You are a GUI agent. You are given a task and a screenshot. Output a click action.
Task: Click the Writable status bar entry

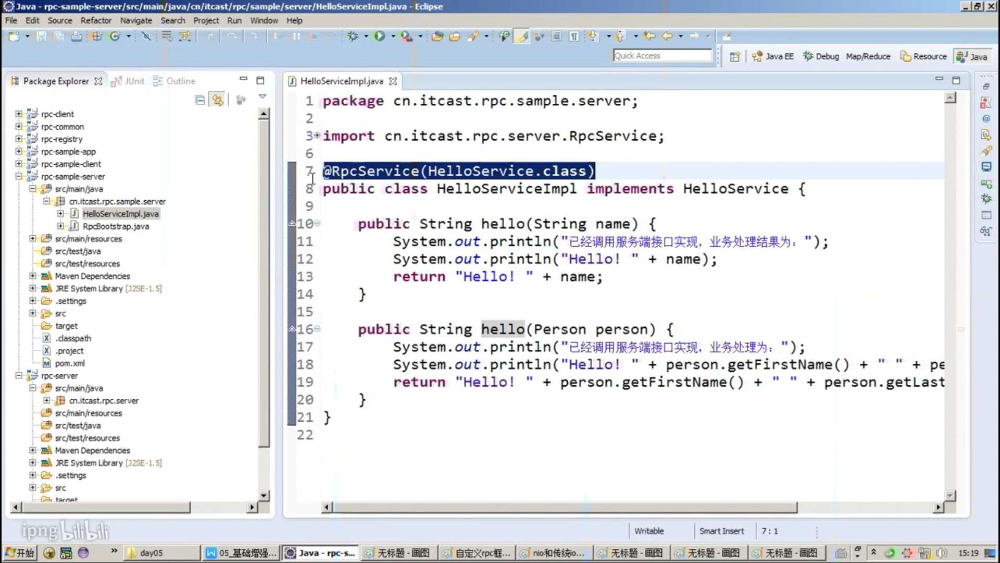[649, 531]
